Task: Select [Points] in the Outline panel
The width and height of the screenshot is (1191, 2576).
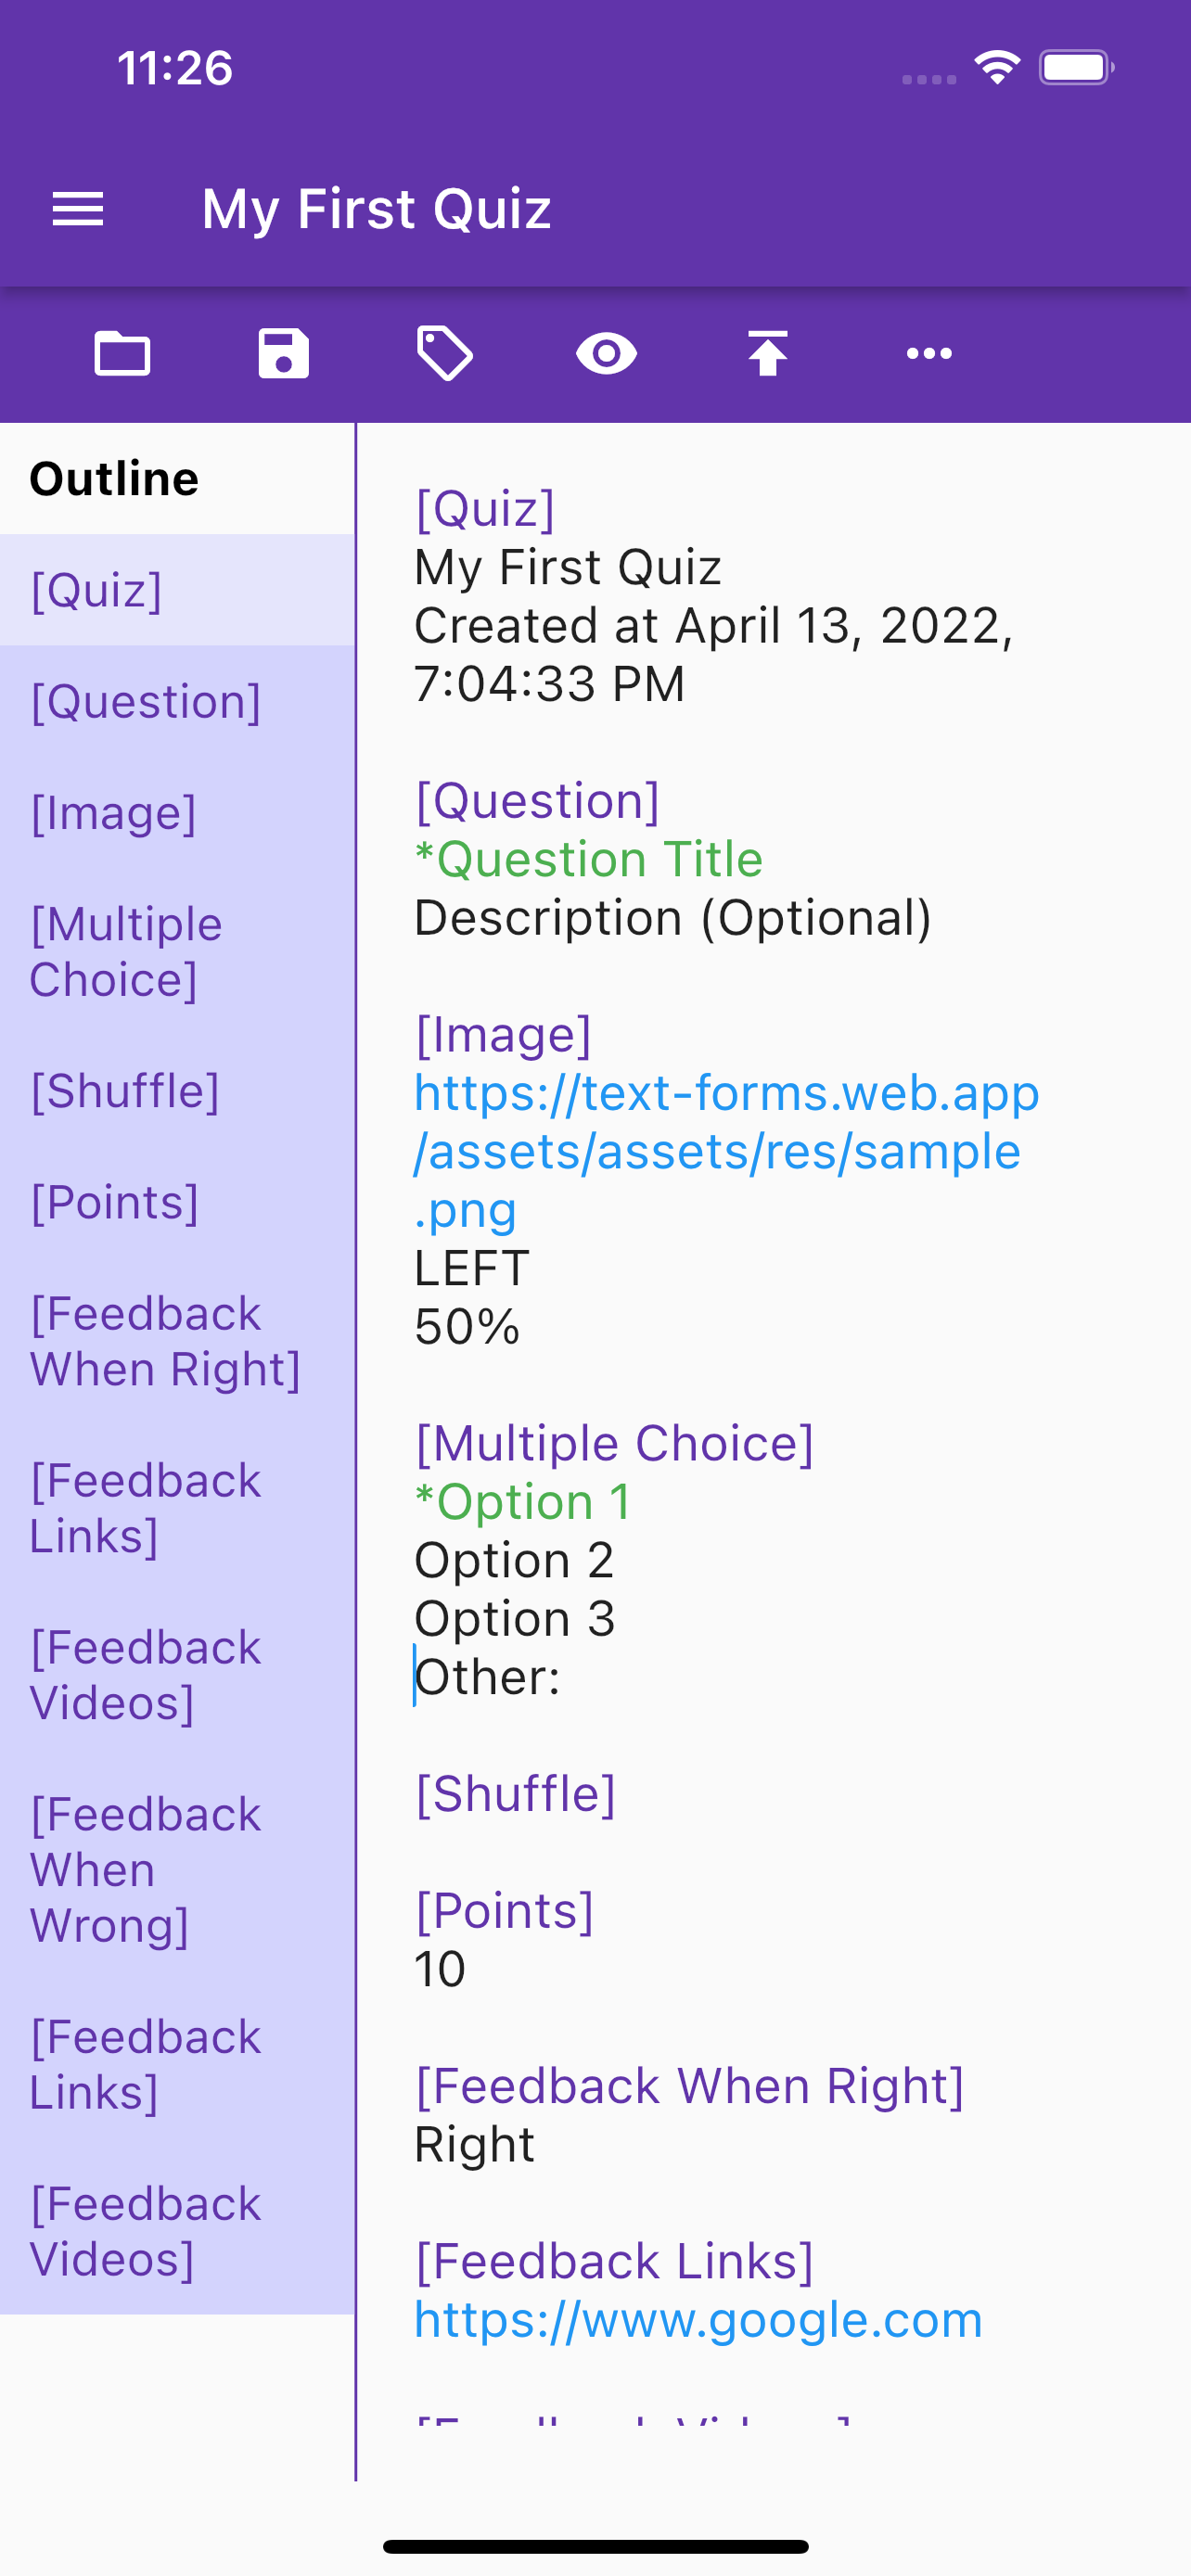Action: click(x=116, y=1203)
